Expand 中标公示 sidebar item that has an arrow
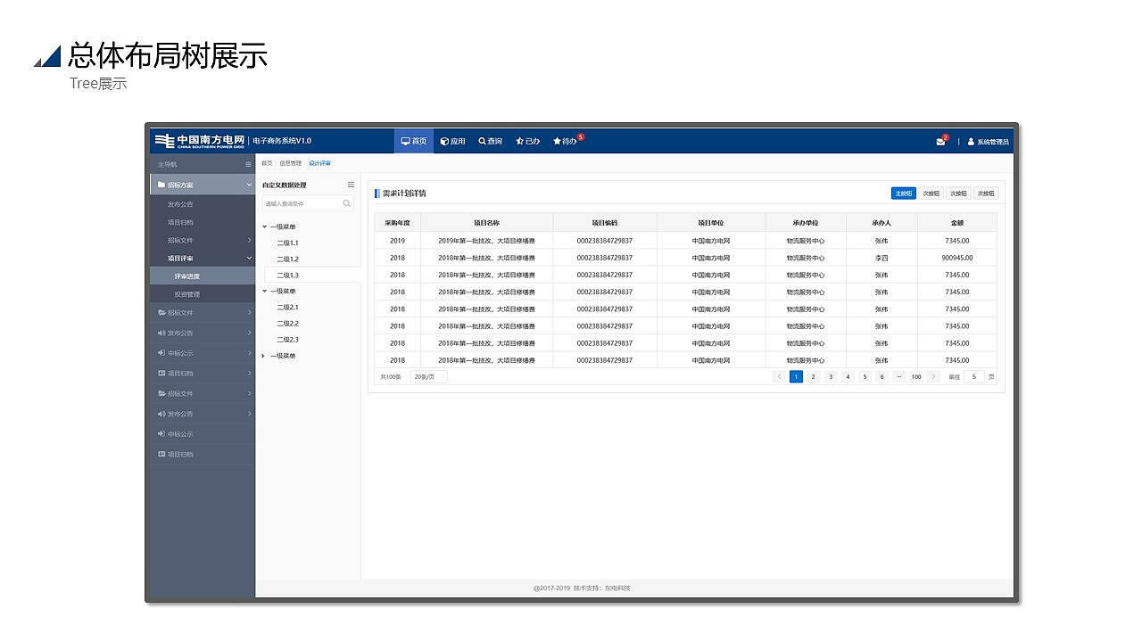The image size is (1142, 642). pos(202,353)
